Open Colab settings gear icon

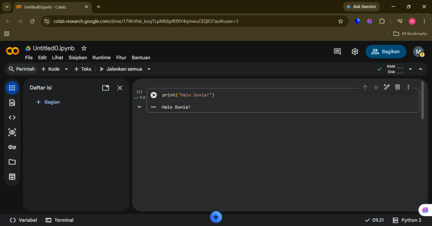click(355, 52)
